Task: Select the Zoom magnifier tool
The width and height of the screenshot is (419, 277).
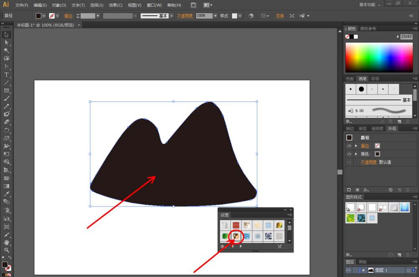Action: click(6, 250)
